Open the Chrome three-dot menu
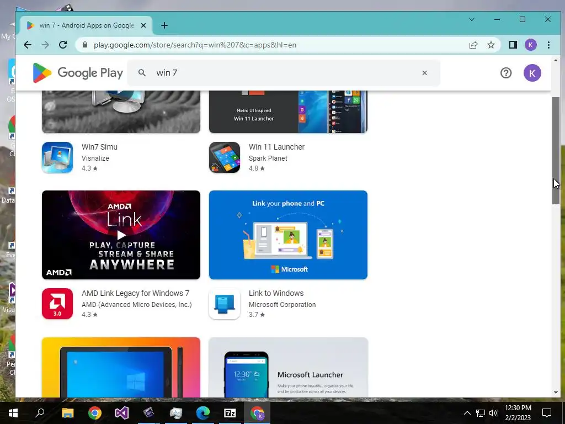 [x=548, y=45]
